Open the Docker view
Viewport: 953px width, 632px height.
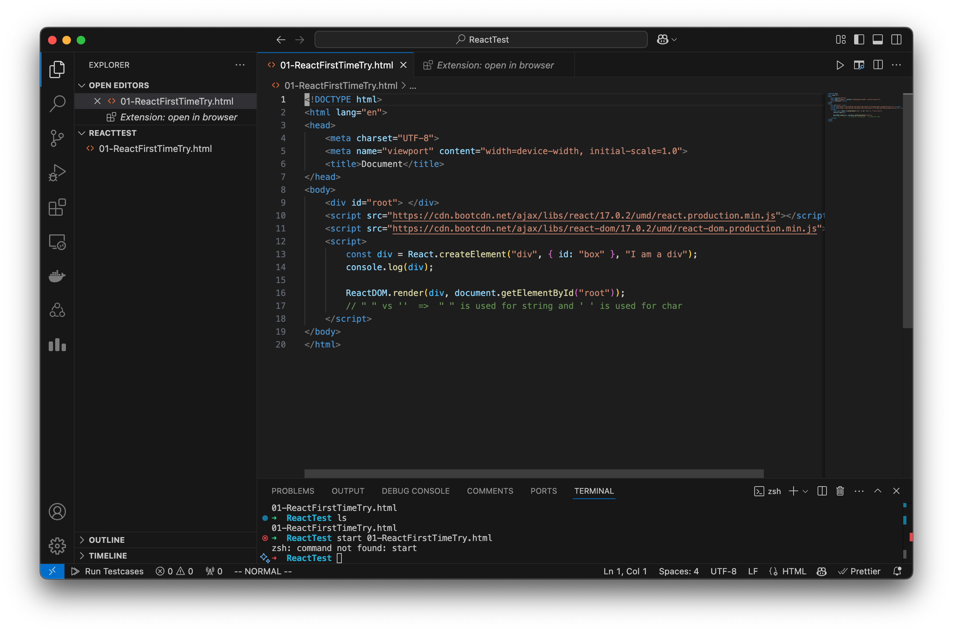(57, 276)
